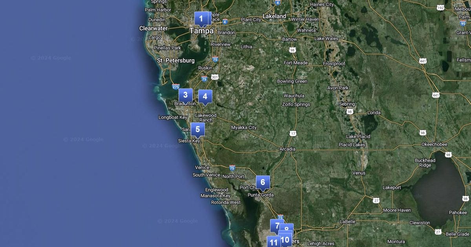Click the Lakeland city label
This screenshot has height=247, width=471.
274,16
